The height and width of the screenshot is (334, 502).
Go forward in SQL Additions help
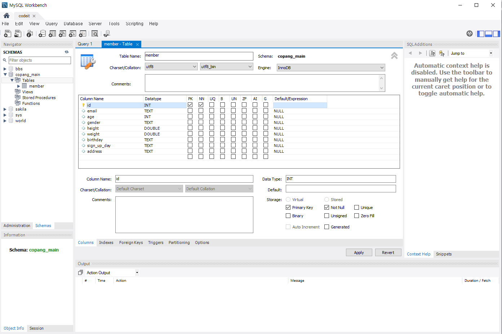420,53
